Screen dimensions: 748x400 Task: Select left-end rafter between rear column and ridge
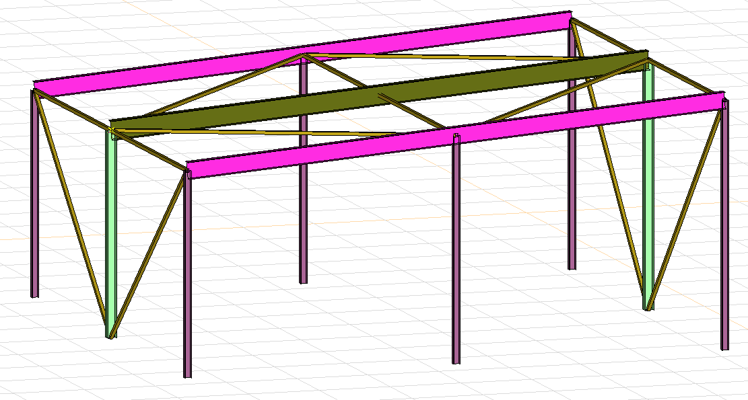[x=71, y=109]
